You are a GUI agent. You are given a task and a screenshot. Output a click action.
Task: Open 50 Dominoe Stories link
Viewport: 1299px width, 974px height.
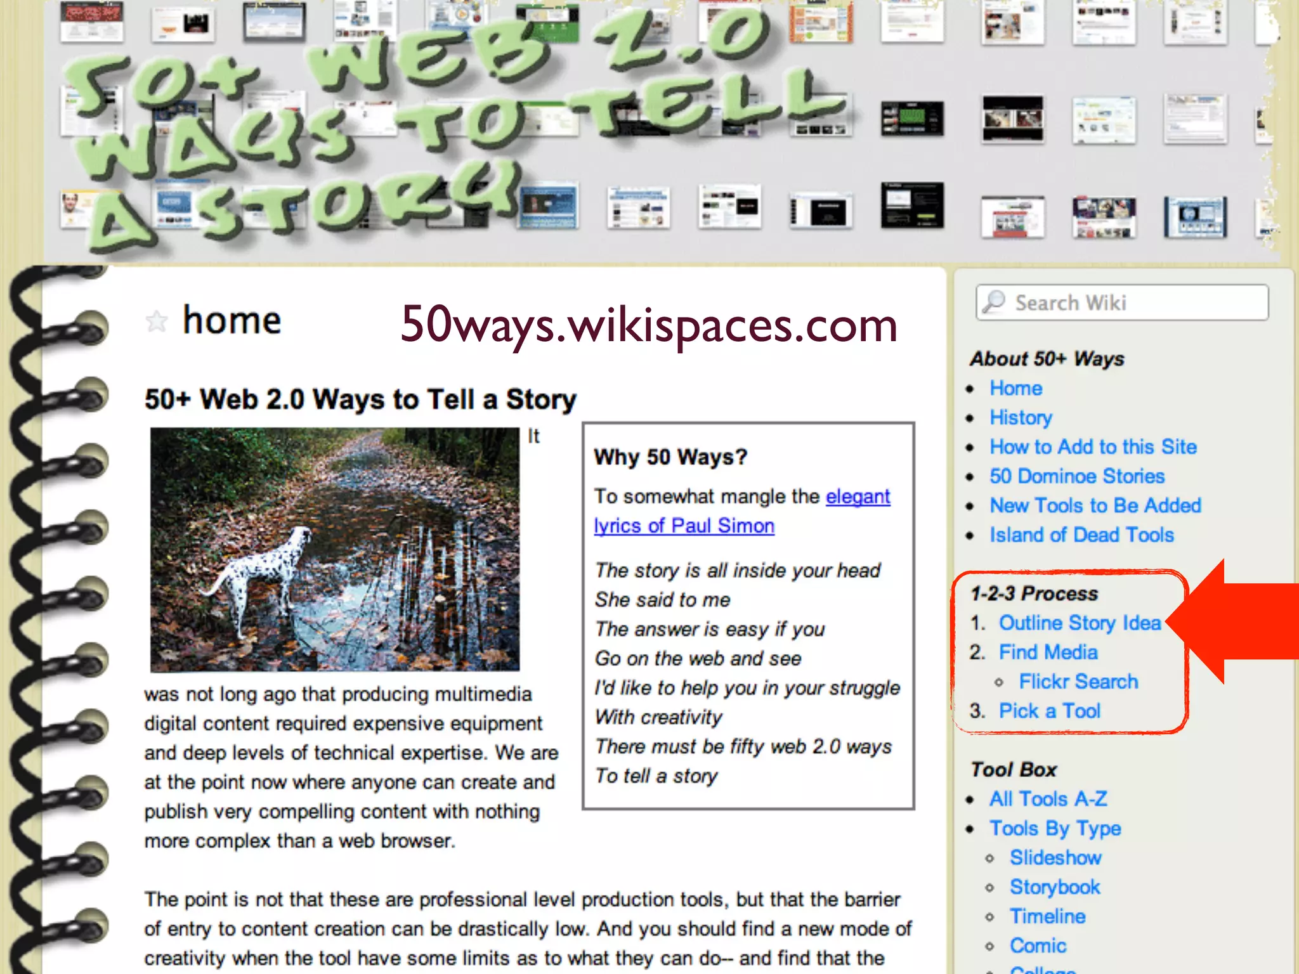pyautogui.click(x=1077, y=476)
